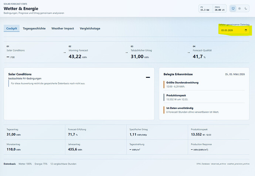The height and width of the screenshot is (176, 255).
Task: Click the SFML Database source footer text
Action: (223, 164)
